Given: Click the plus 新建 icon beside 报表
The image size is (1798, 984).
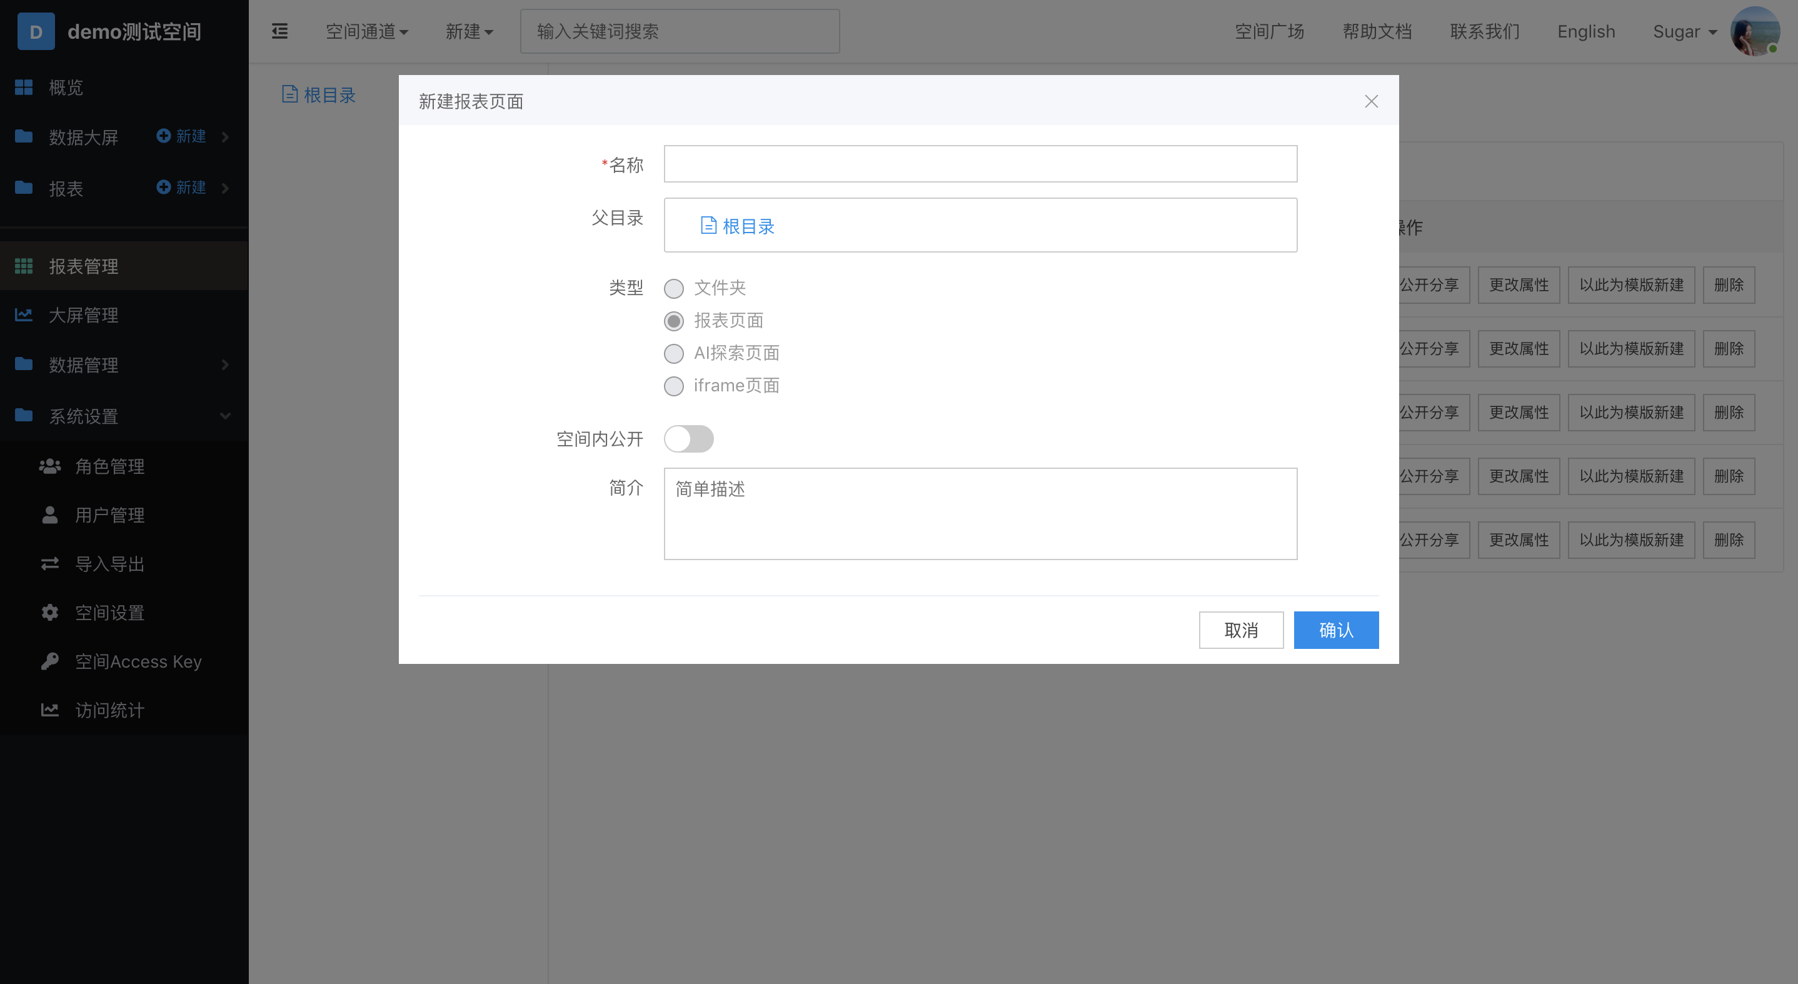Looking at the screenshot, I should pos(163,187).
